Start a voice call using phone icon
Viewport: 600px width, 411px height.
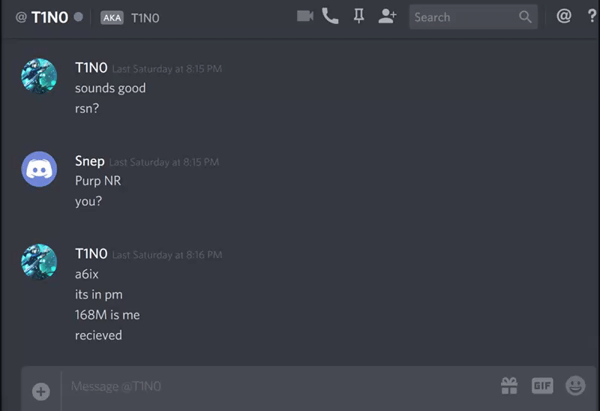tap(330, 16)
